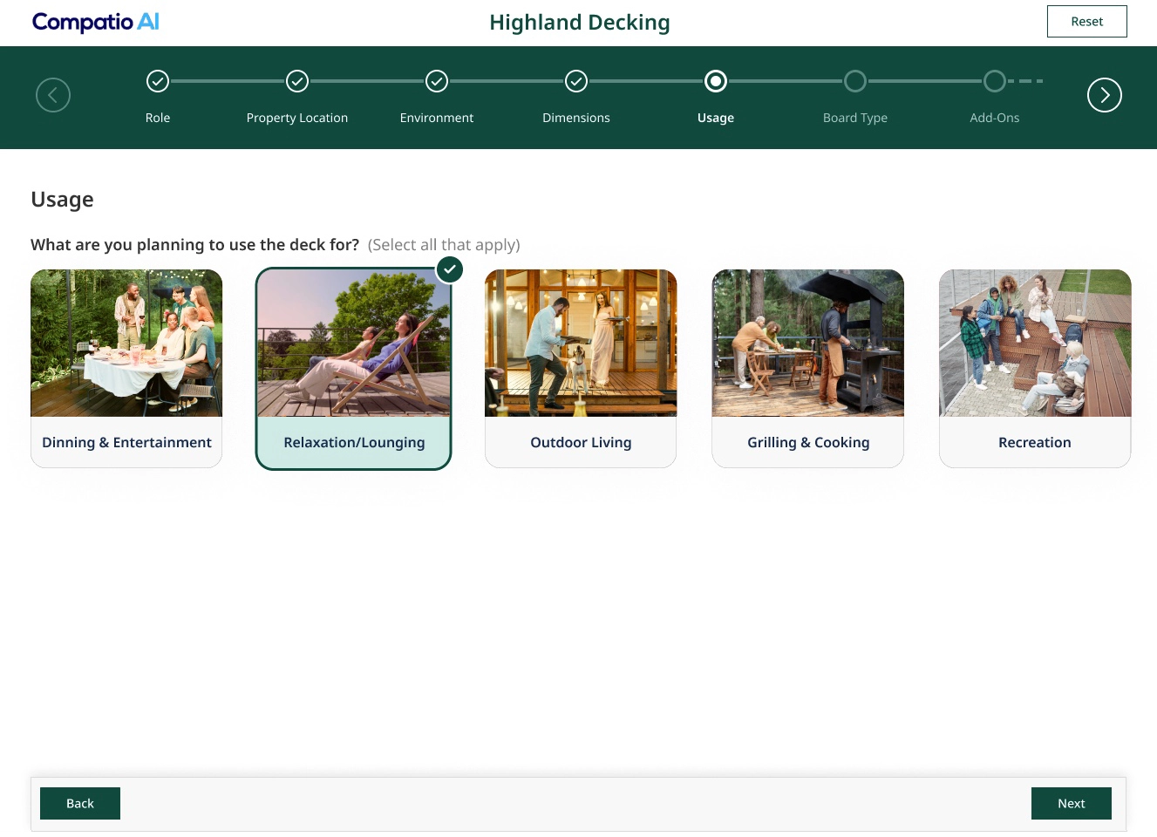The image size is (1157, 837).
Task: Open the Environment step label
Action: pyautogui.click(x=437, y=118)
